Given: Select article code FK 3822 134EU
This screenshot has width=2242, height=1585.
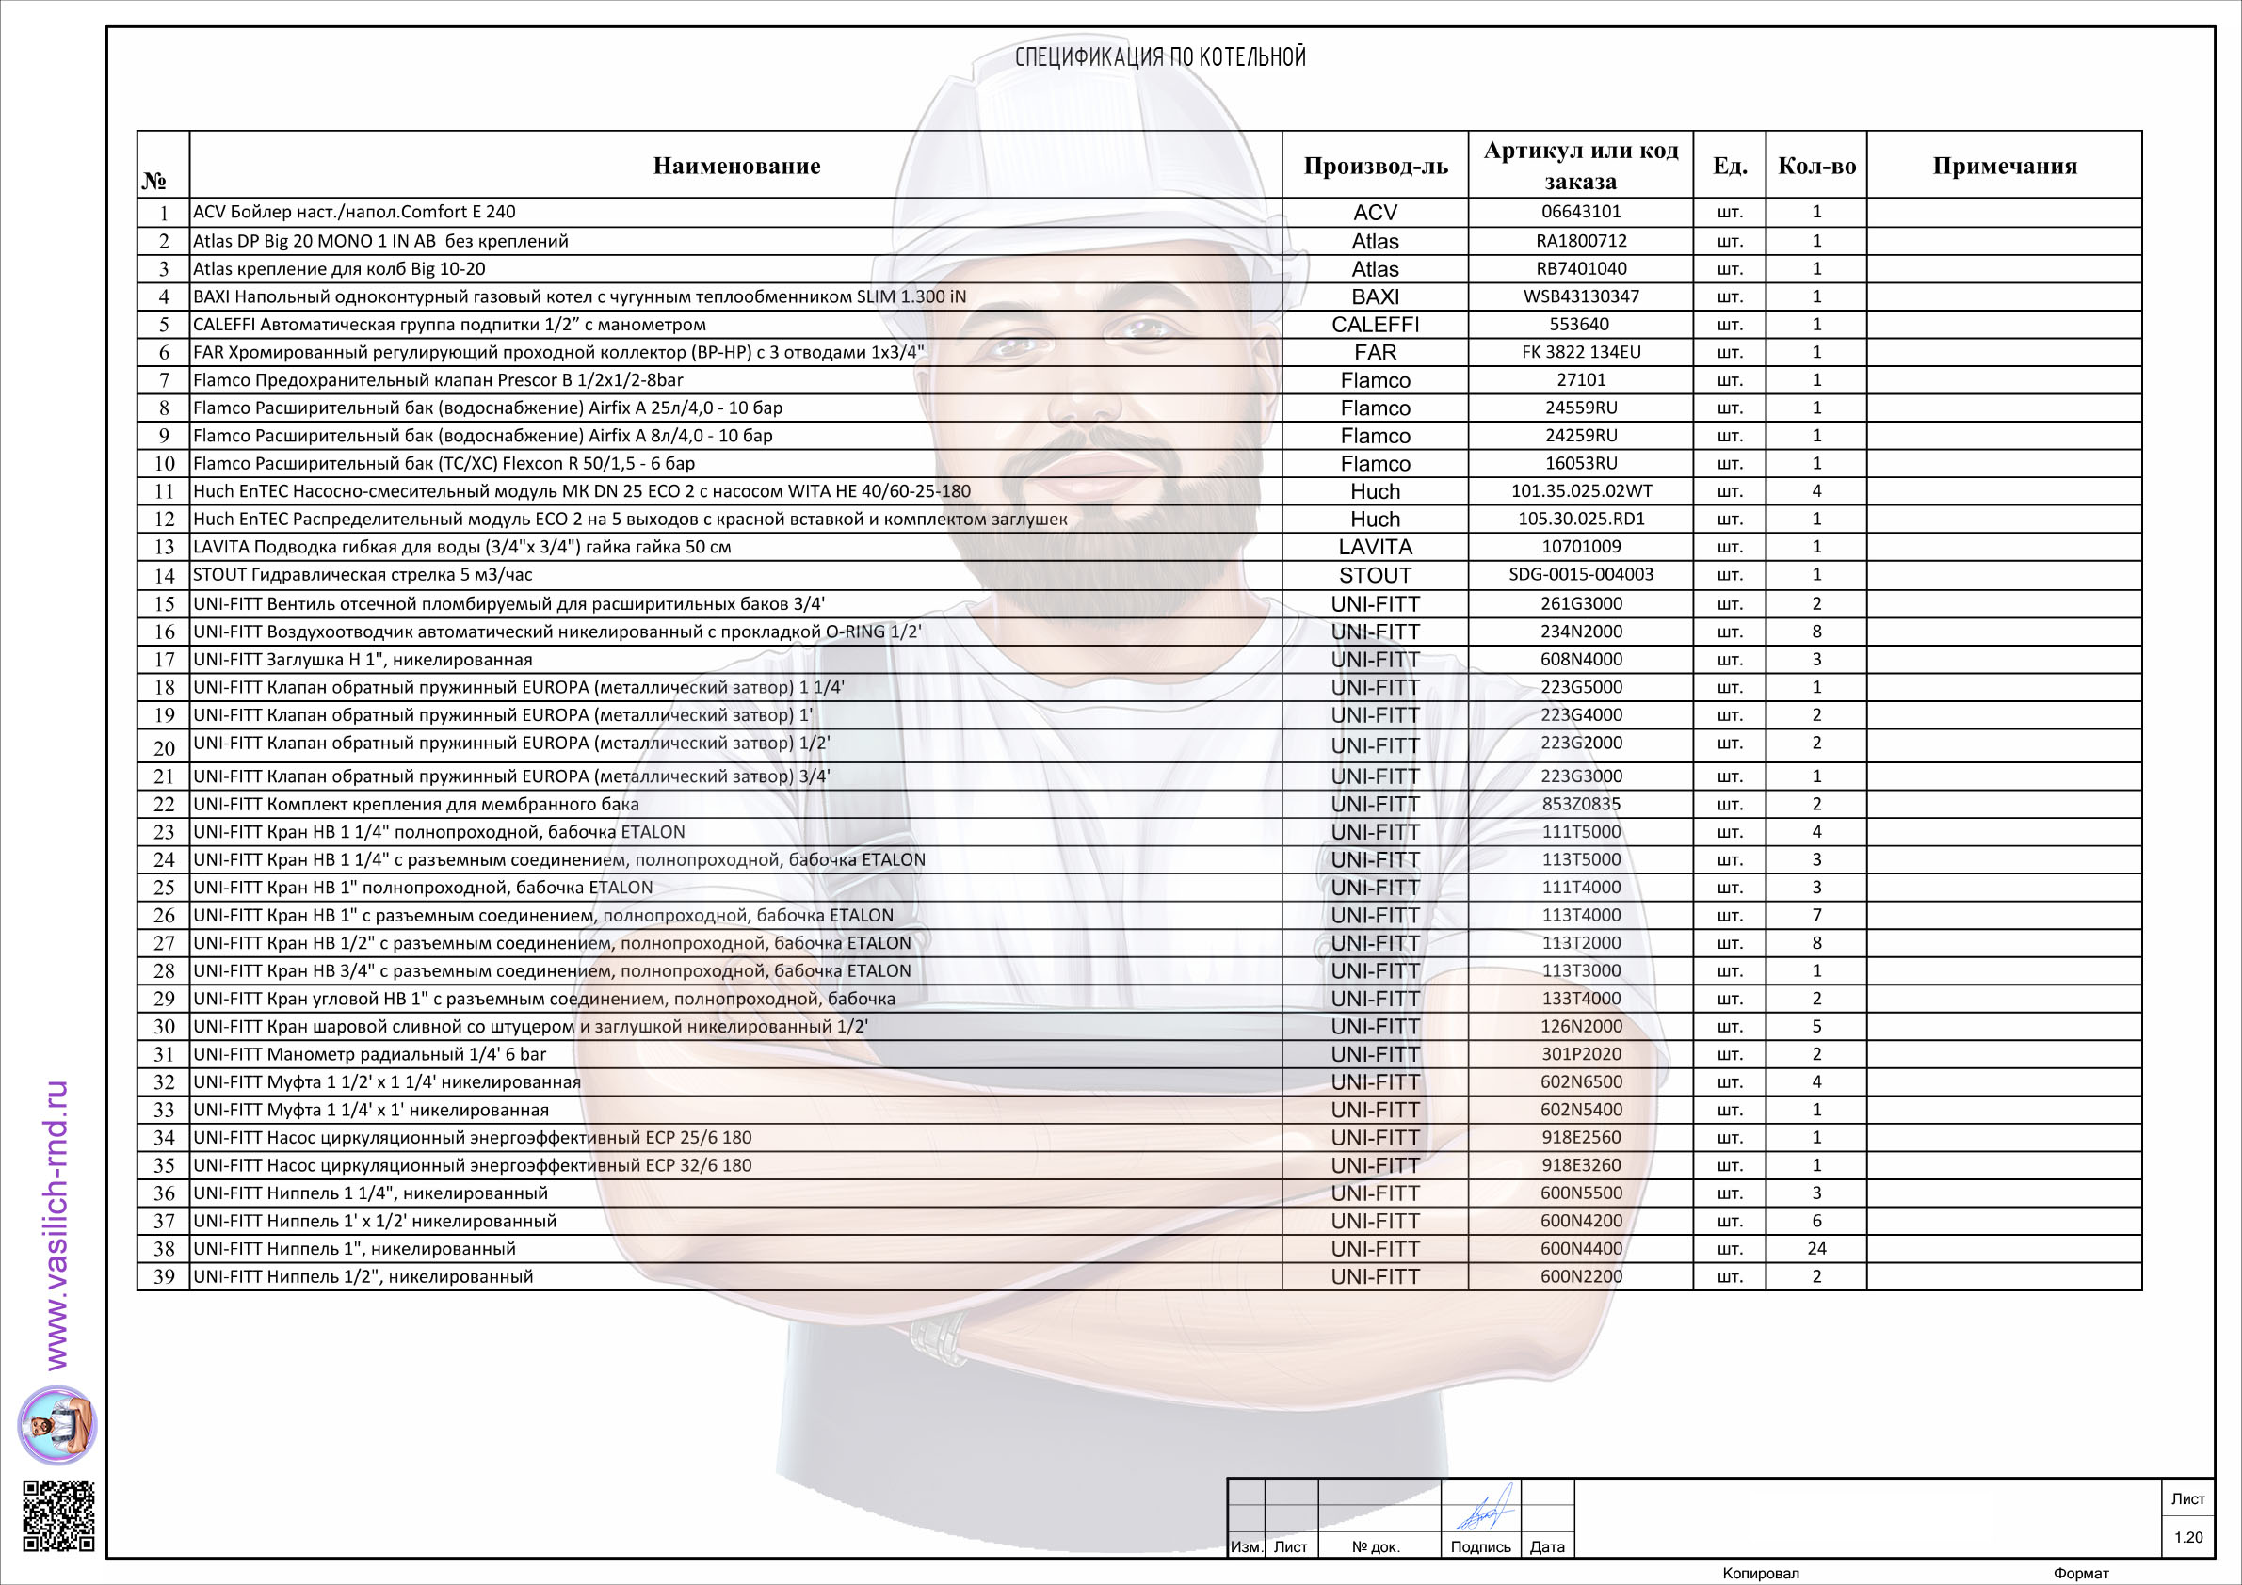Looking at the screenshot, I should [1581, 352].
